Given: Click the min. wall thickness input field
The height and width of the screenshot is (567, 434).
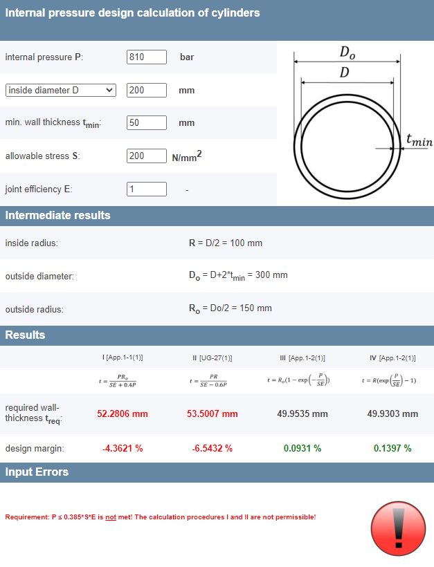Looking at the screenshot, I should point(147,122).
